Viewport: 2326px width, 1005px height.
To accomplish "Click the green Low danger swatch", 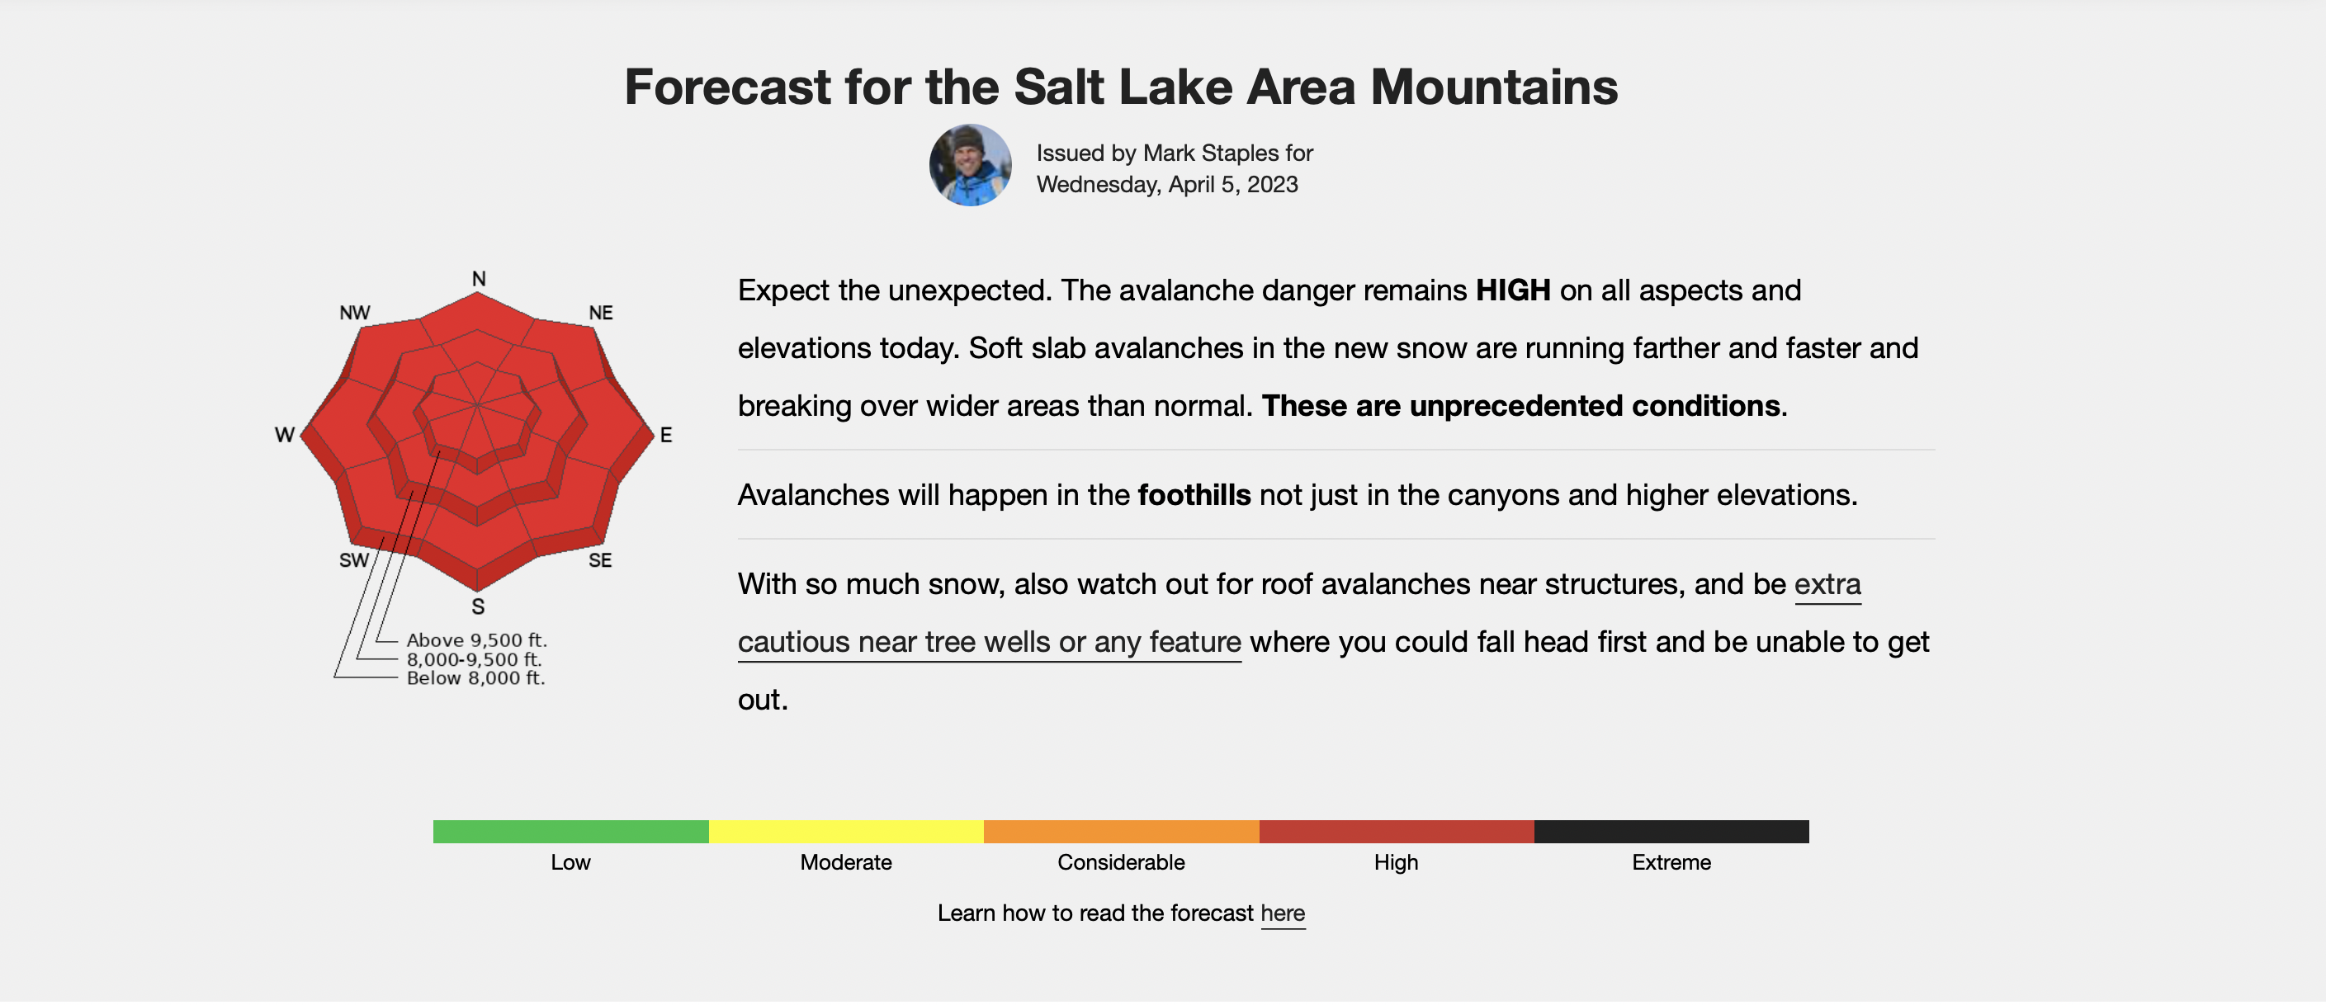I will point(570,832).
